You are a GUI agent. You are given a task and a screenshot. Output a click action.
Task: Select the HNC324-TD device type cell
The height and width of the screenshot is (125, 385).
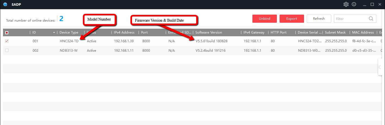tap(69, 41)
